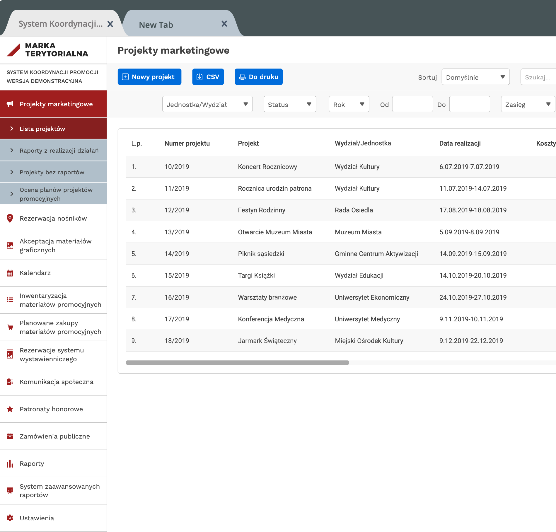Click the list icon for Inwentaryzacja materiałów
The image size is (556, 532).
(x=10, y=300)
